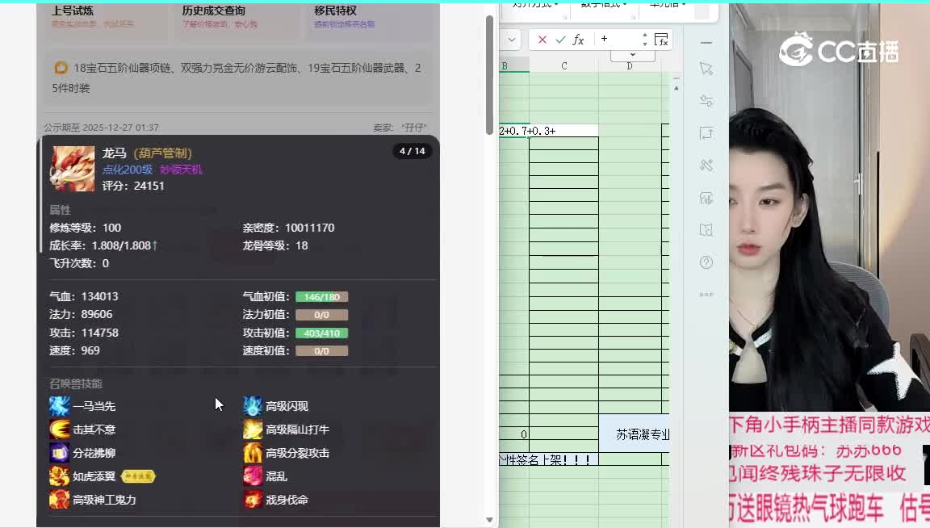Click the 速度初值 0/0 bar
930x528 pixels.
click(x=321, y=351)
